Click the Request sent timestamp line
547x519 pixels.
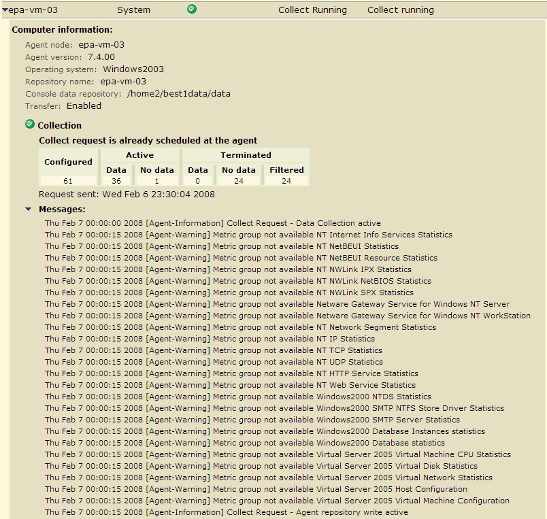pyautogui.click(x=127, y=195)
